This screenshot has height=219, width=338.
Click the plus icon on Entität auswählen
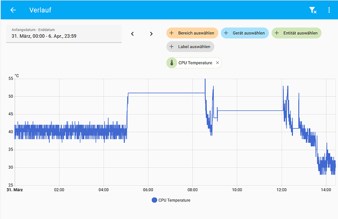[277, 33]
